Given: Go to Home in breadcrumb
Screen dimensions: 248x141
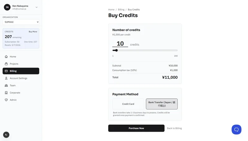Looking at the screenshot, I should pyautogui.click(x=111, y=10).
